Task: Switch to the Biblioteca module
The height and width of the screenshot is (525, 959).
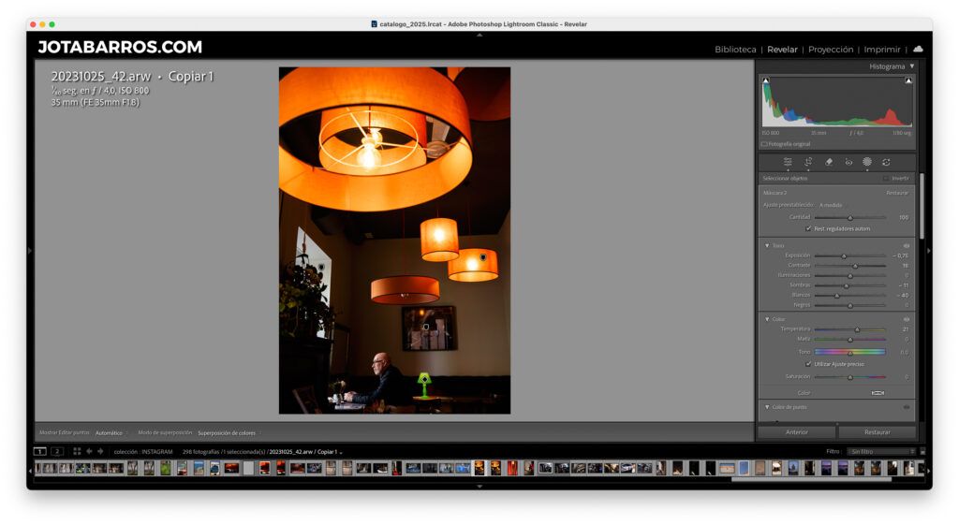Action: click(x=735, y=50)
